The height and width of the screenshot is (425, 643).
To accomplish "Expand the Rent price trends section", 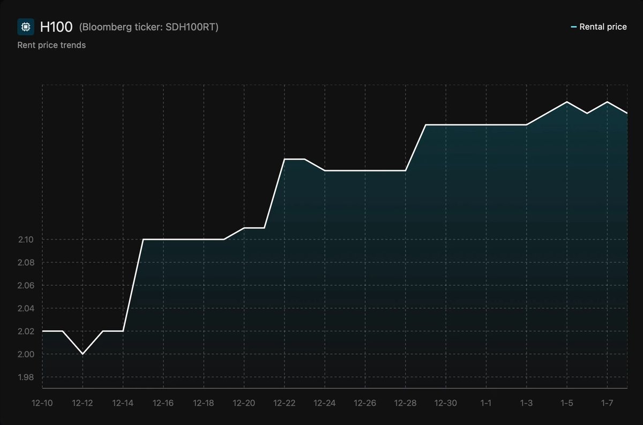I will pos(51,45).
